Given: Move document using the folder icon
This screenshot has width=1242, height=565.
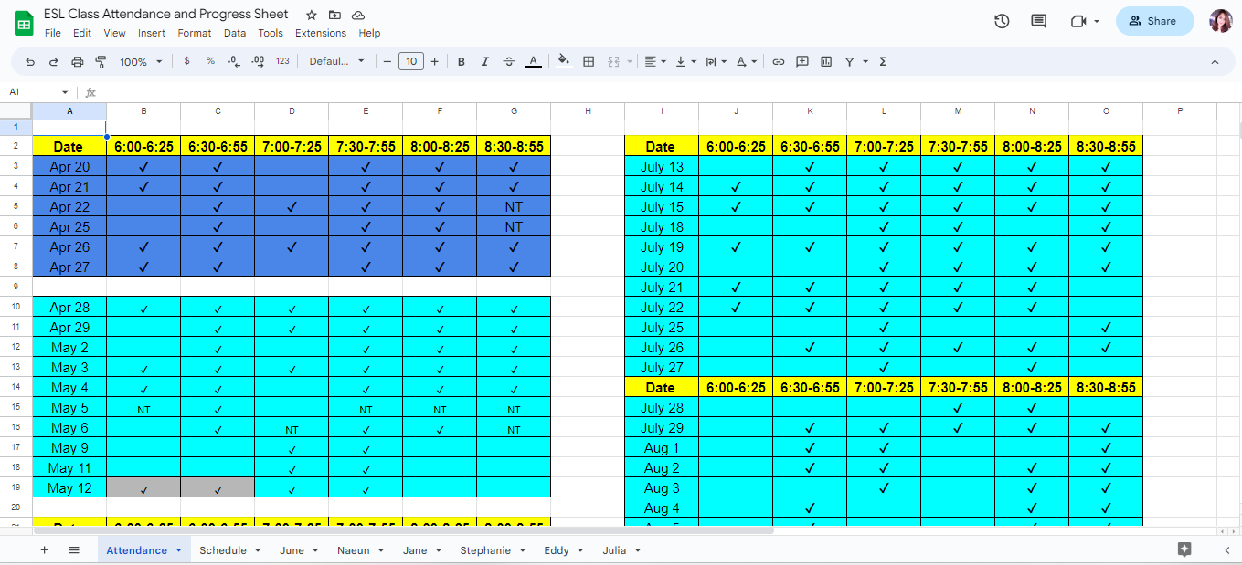Looking at the screenshot, I should pos(334,16).
